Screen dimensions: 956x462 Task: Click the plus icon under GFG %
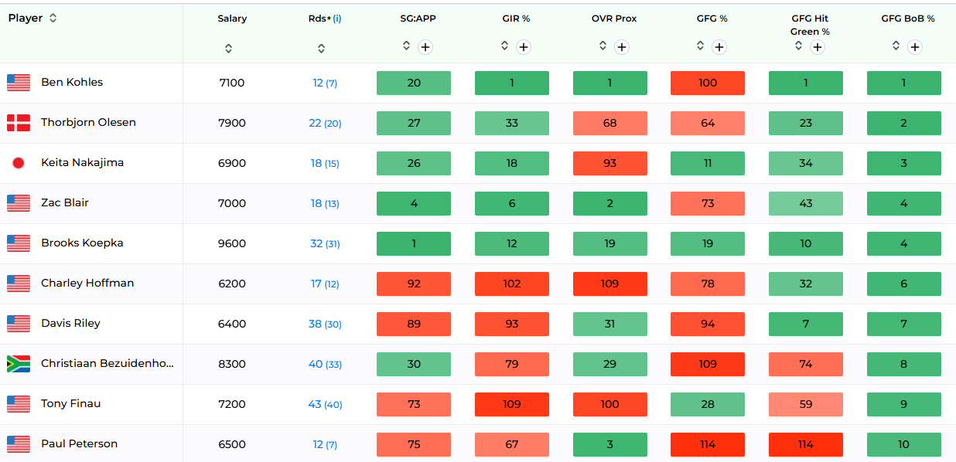coord(719,47)
